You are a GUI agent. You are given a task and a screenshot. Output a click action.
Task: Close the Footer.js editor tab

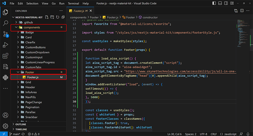[91, 11]
